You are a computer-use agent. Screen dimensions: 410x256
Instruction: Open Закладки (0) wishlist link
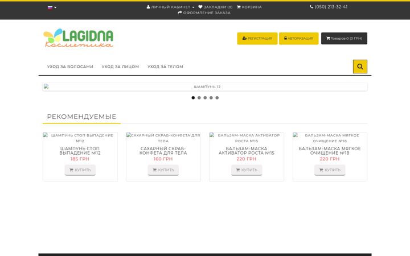coord(215,7)
